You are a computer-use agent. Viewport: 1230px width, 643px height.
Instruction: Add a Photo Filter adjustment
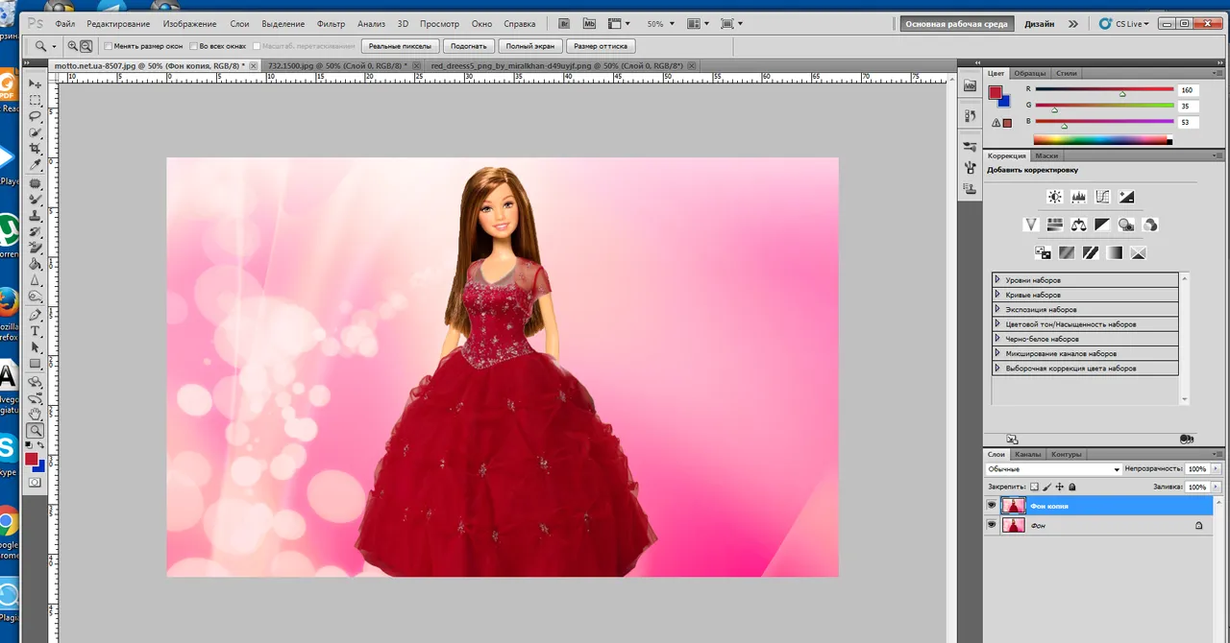[1126, 225]
